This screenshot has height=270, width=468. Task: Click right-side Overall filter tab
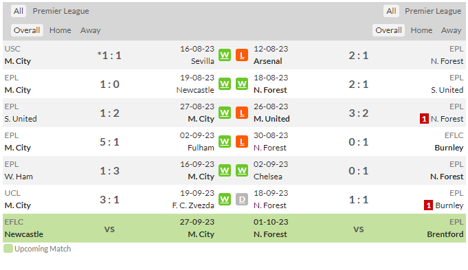click(x=388, y=30)
